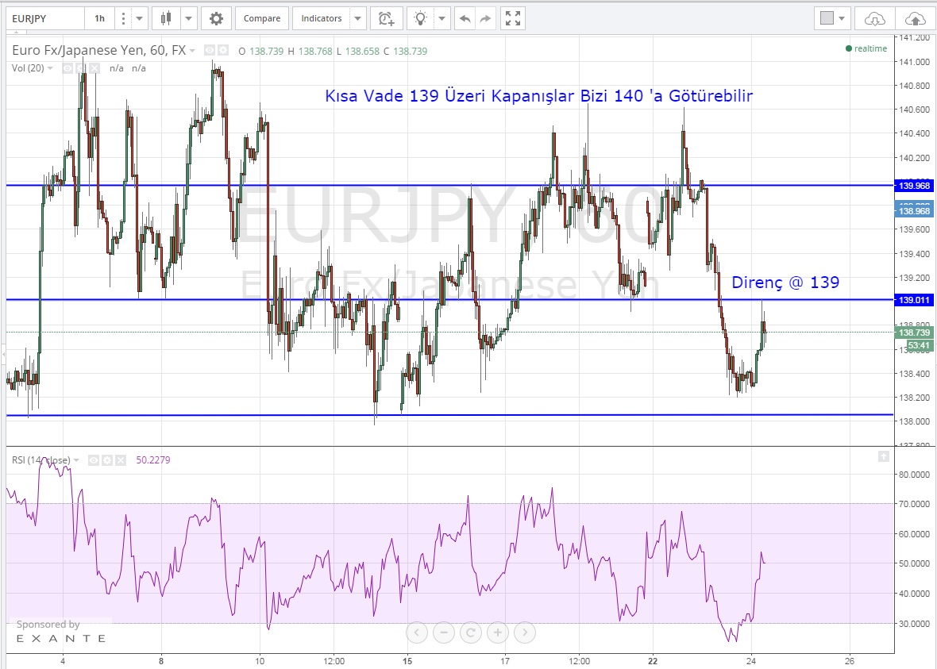This screenshot has height=669, width=937.
Task: Open the chart style dropdown arrow
Action: point(189,17)
